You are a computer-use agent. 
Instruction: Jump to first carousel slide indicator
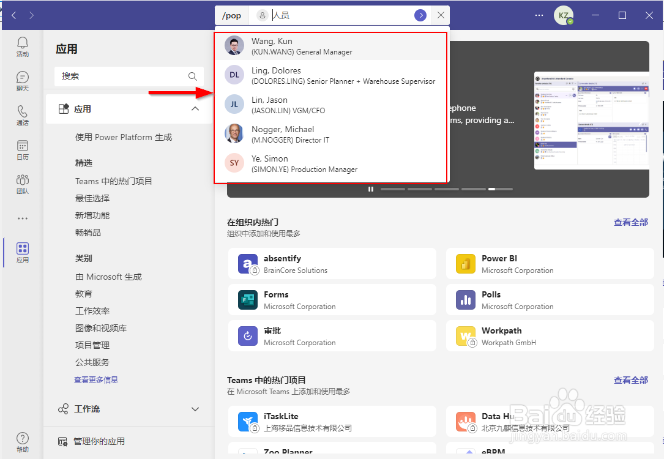click(x=392, y=189)
